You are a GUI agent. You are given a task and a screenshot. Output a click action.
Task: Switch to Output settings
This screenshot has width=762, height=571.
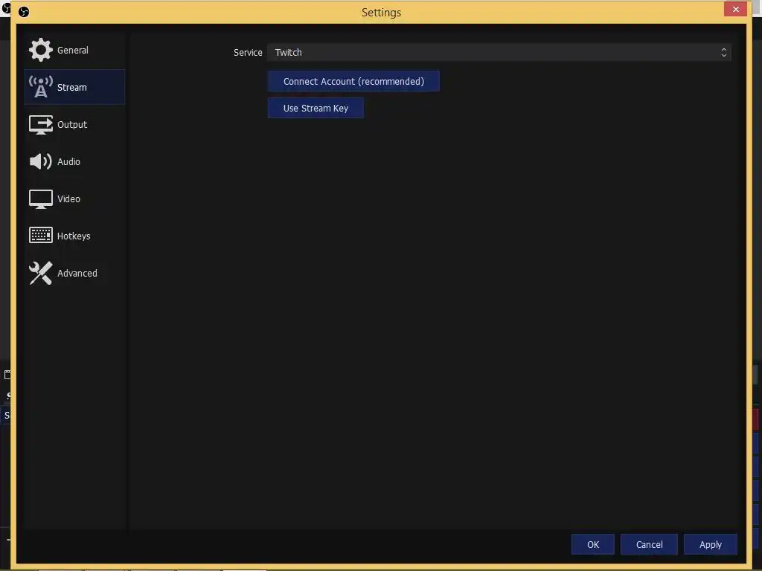pyautogui.click(x=74, y=125)
